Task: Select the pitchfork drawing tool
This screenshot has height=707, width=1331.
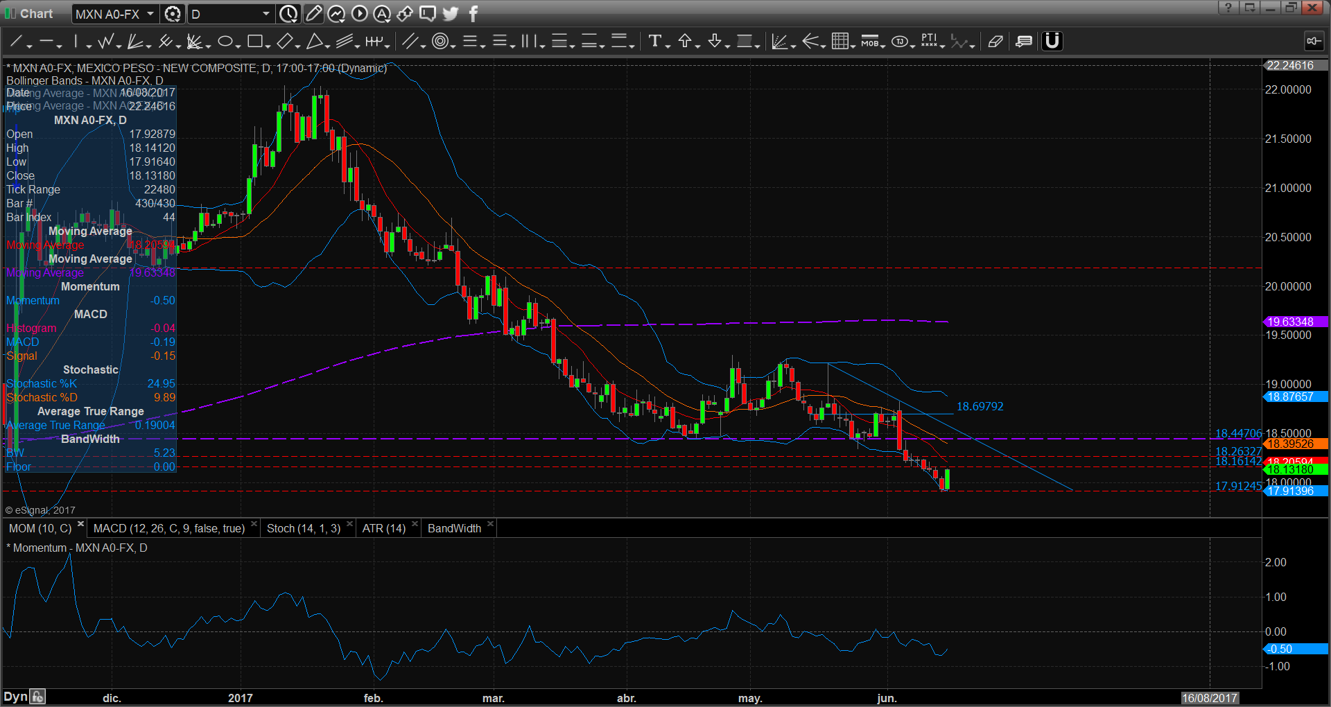Action: [165, 42]
